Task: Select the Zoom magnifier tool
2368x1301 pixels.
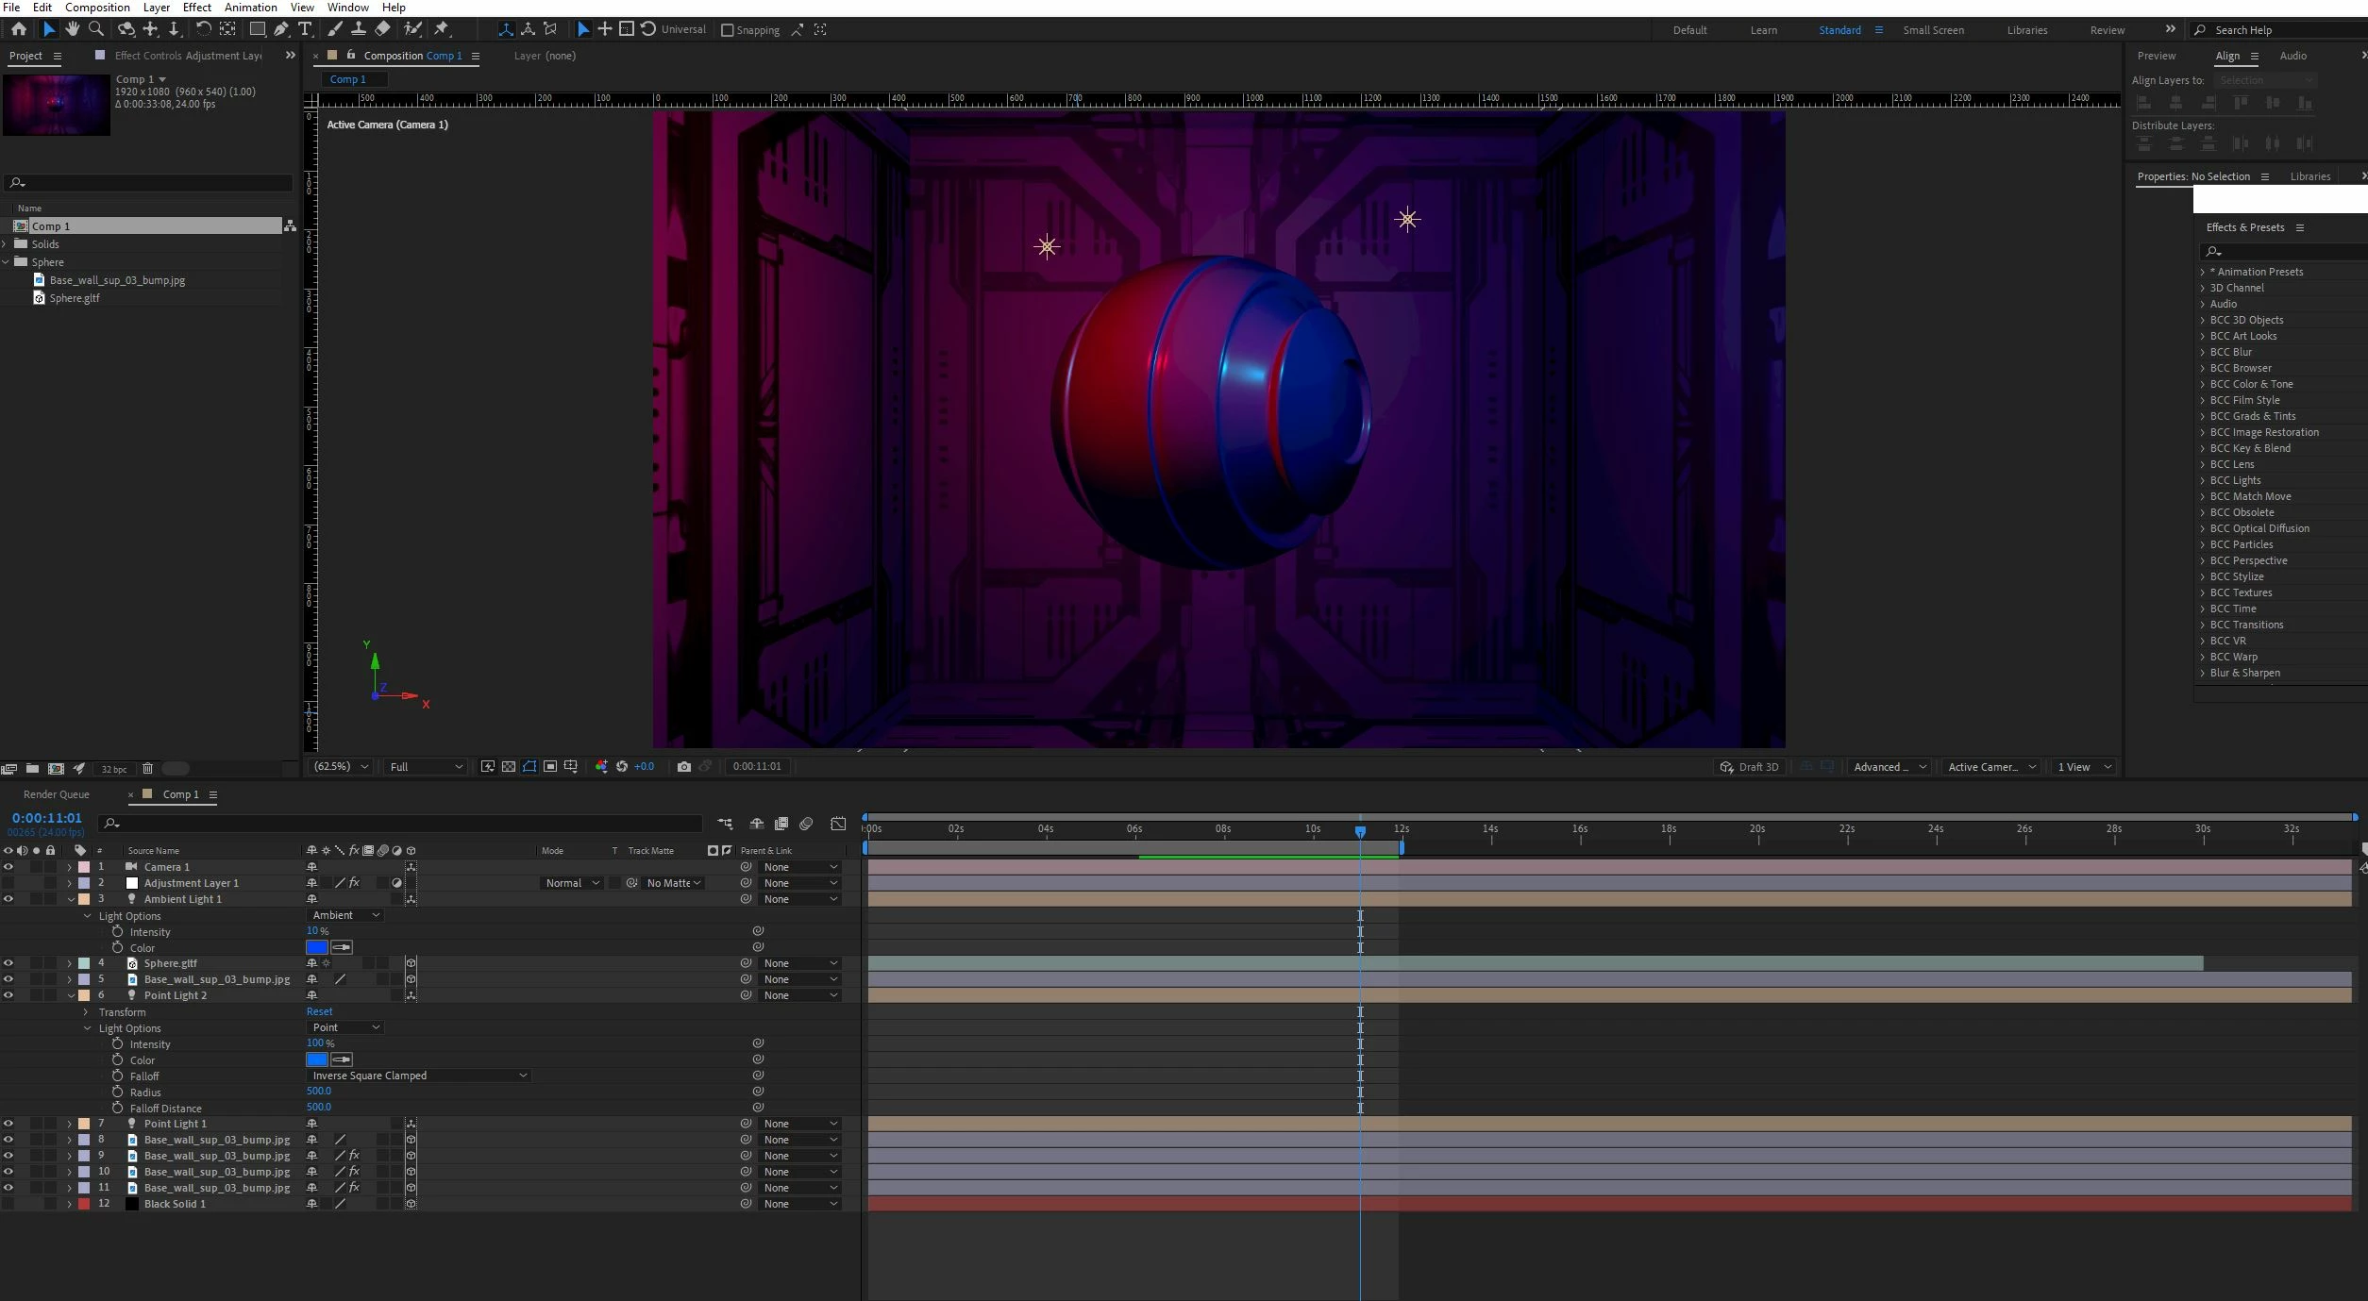Action: [95, 29]
